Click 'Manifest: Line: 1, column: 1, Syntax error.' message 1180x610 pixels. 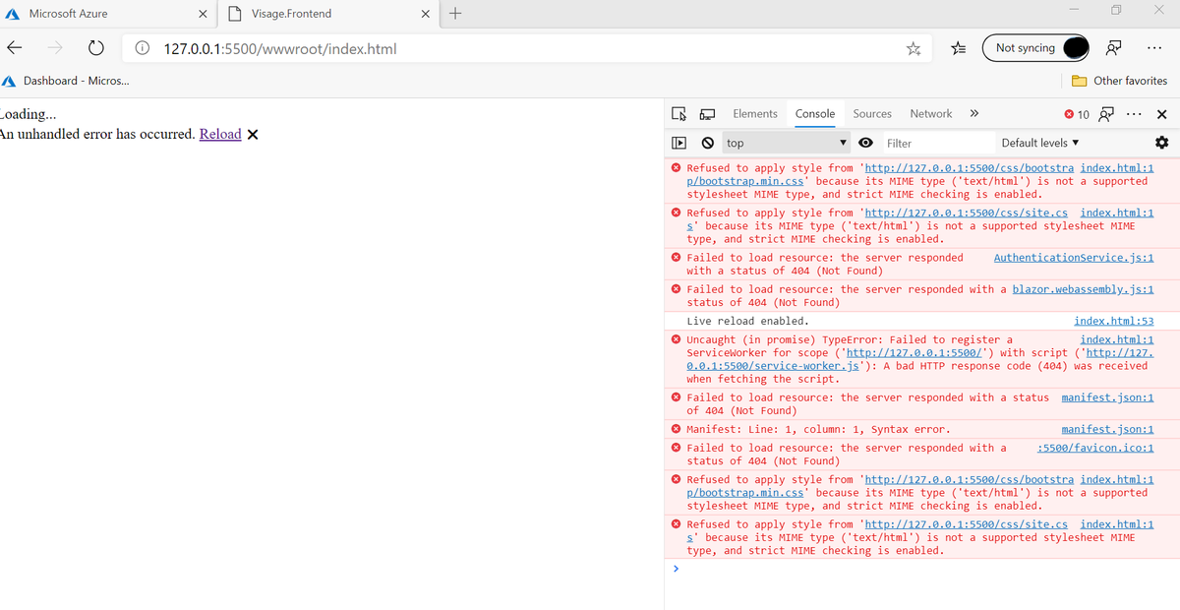[x=818, y=429]
